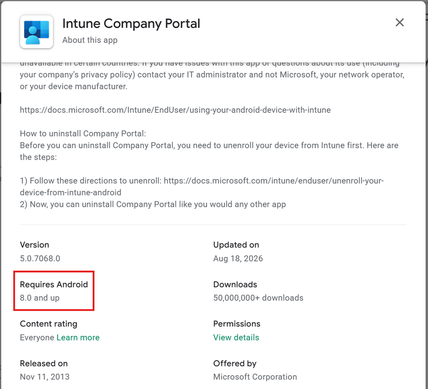Click the Downloads label
The image size is (428, 389).
235,284
